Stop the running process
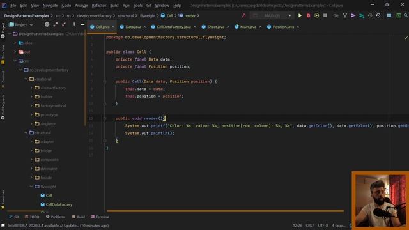Image resolution: width=409 pixels, height=230 pixels. click(x=325, y=15)
